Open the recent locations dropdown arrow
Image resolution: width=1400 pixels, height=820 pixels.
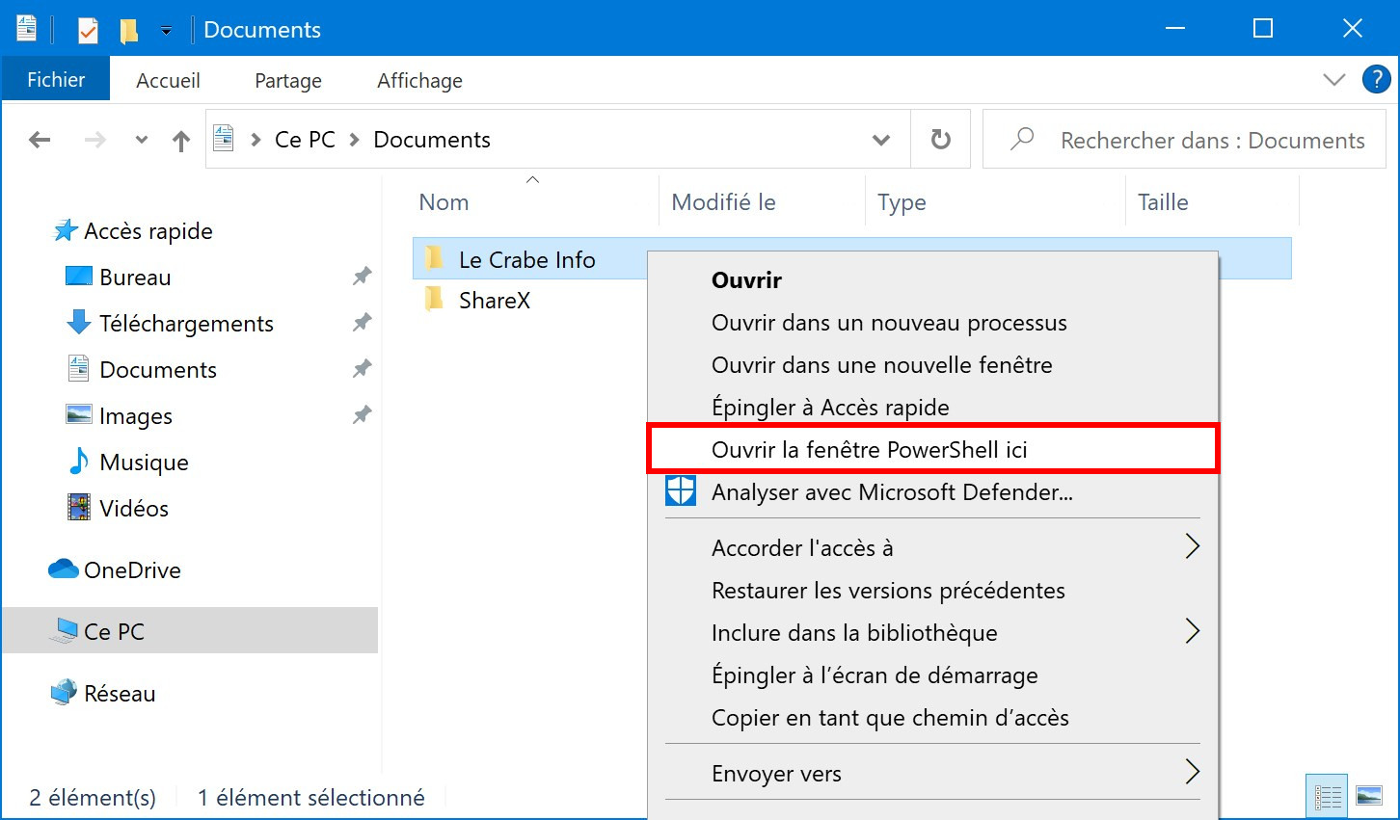pyautogui.click(x=142, y=141)
